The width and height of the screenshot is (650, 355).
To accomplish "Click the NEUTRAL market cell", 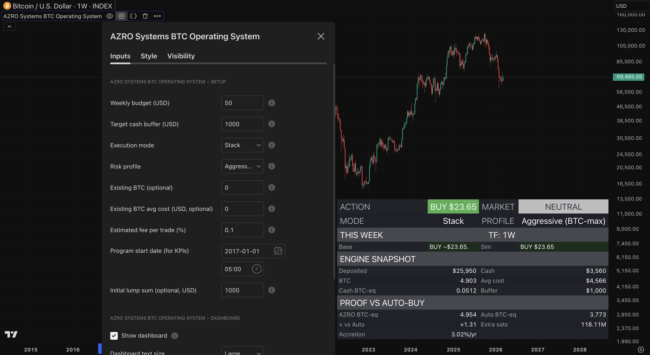I will 563,207.
